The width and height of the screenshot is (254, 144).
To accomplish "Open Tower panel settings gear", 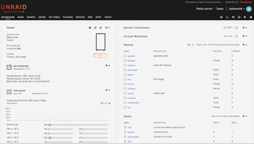I will (x=106, y=27).
